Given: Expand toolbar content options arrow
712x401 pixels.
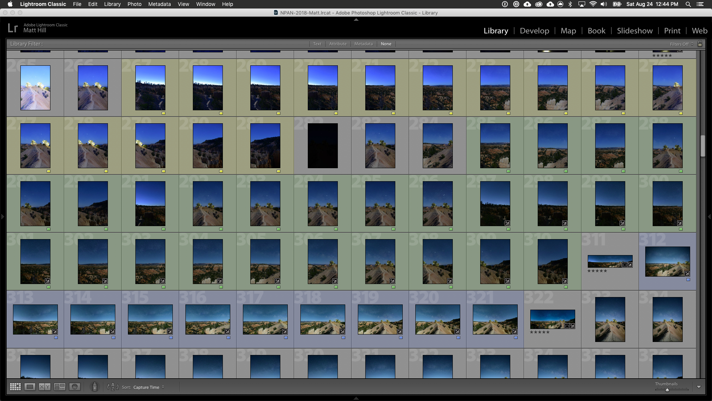Looking at the screenshot, I should [699, 387].
